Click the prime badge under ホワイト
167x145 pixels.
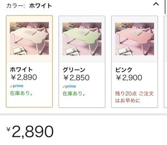pyautogui.click(x=17, y=86)
